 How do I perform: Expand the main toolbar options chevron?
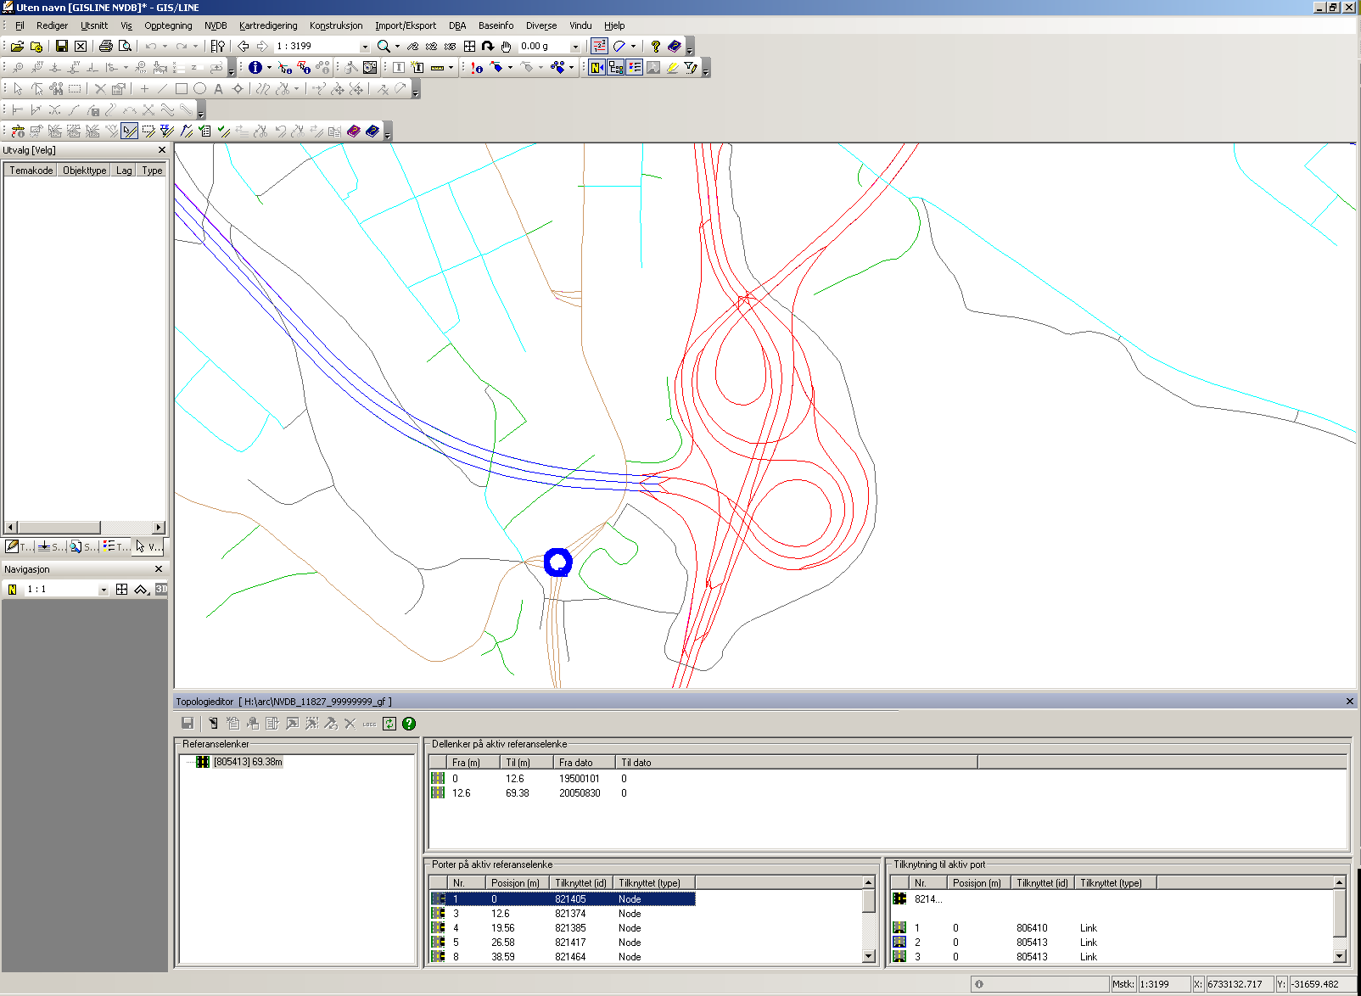tap(690, 48)
